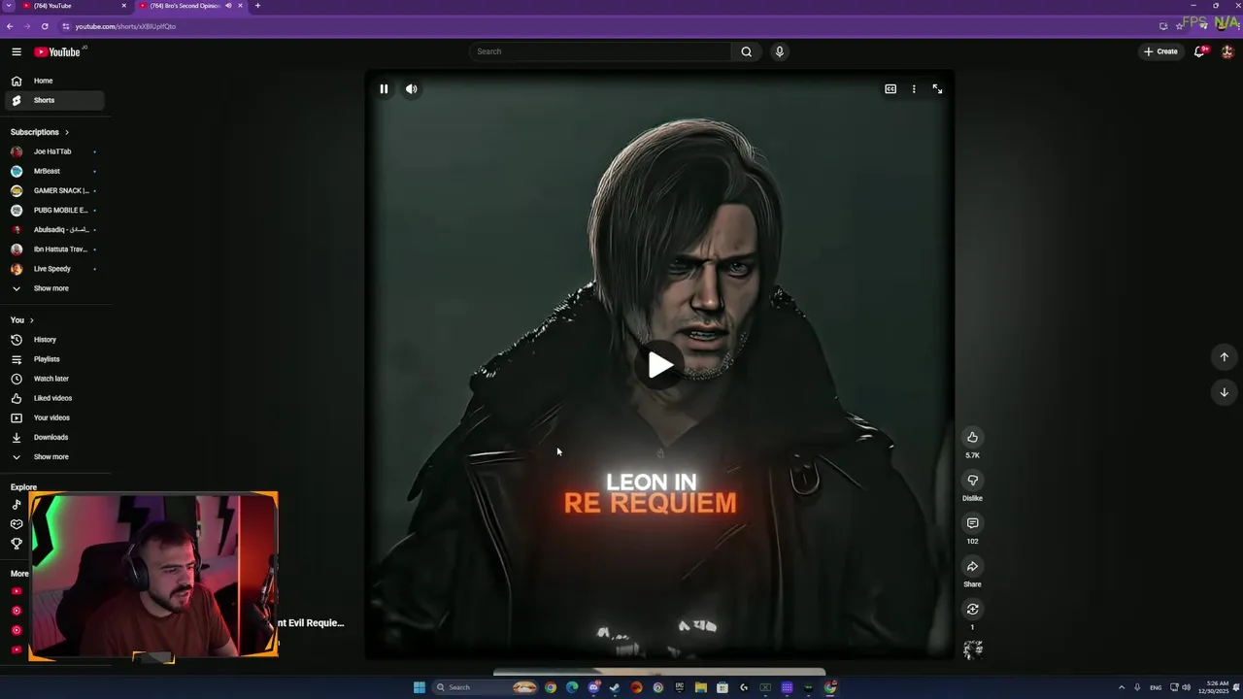Open a new browser tab
The width and height of the screenshot is (1243, 699).
click(x=257, y=6)
